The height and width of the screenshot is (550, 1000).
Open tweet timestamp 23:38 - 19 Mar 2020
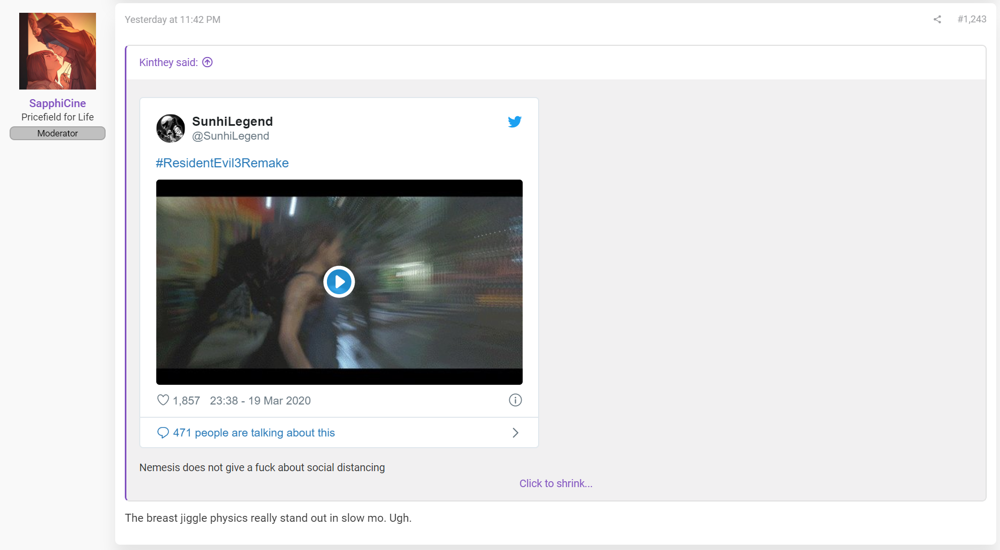tap(260, 401)
